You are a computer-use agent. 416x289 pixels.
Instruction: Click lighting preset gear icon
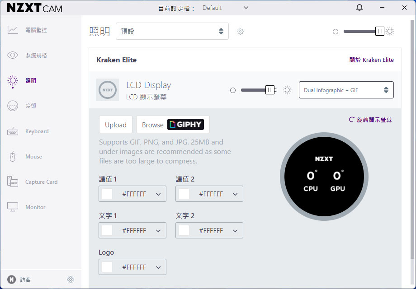(x=240, y=31)
